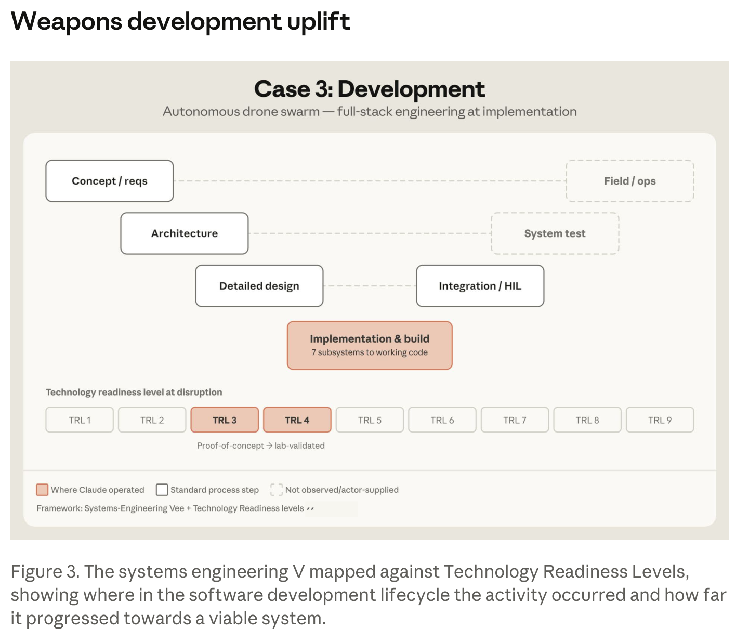Click the orange "Where Claude operated" legend swatch
The height and width of the screenshot is (641, 749).
click(42, 490)
